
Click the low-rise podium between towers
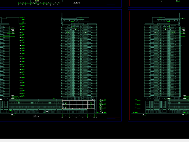35,106
